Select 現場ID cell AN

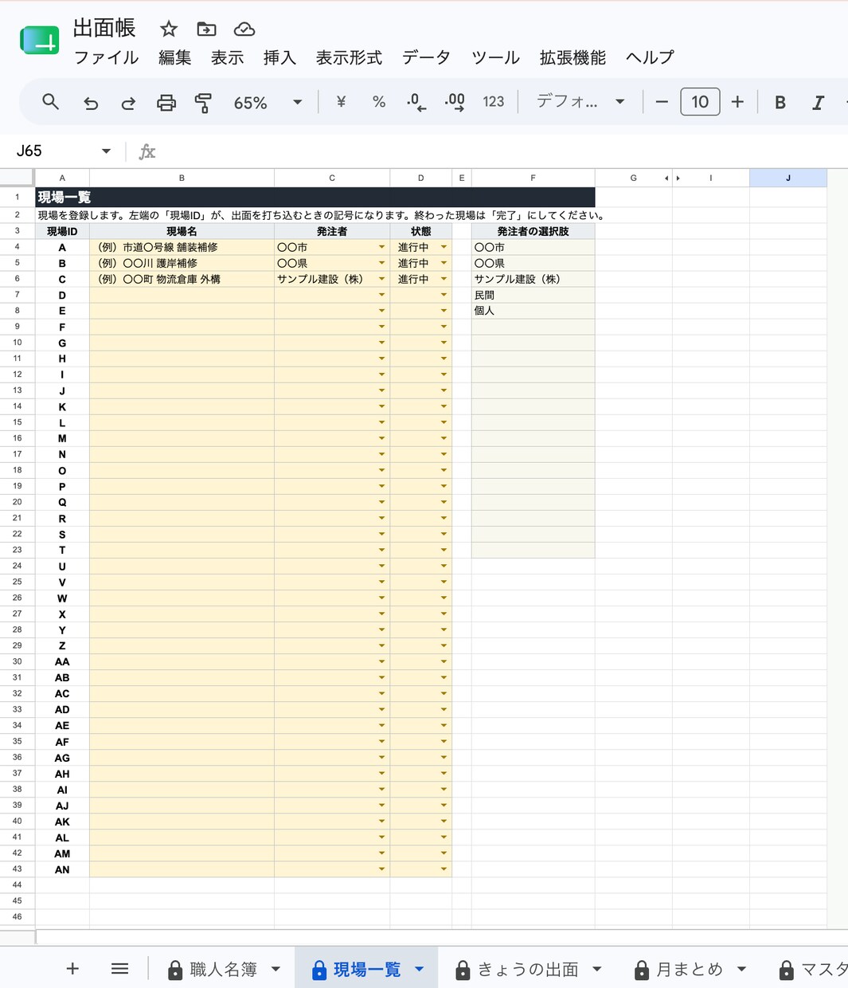pyautogui.click(x=62, y=869)
